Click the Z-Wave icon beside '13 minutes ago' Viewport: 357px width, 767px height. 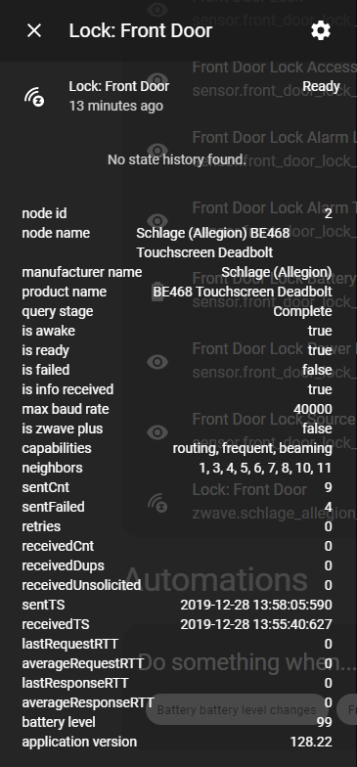35,96
